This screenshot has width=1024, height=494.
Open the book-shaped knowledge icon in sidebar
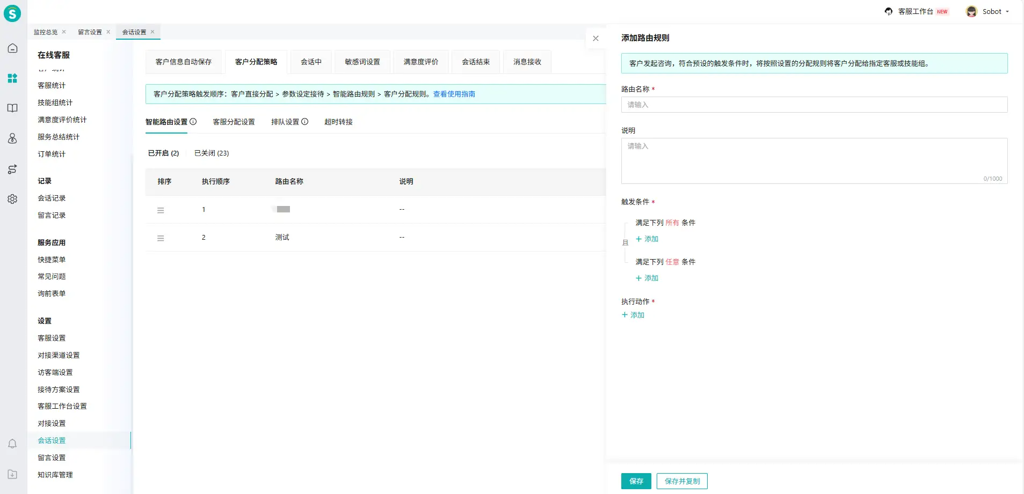click(x=12, y=108)
